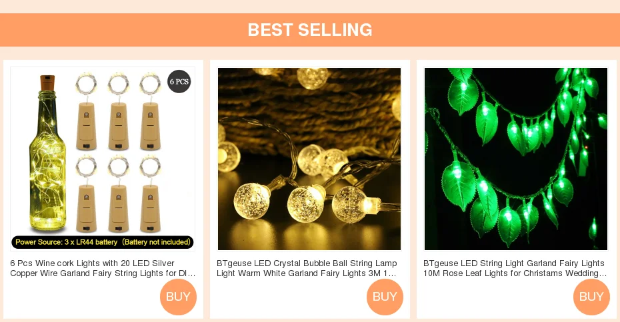Click the glowing glass bottle picture

coord(47,153)
